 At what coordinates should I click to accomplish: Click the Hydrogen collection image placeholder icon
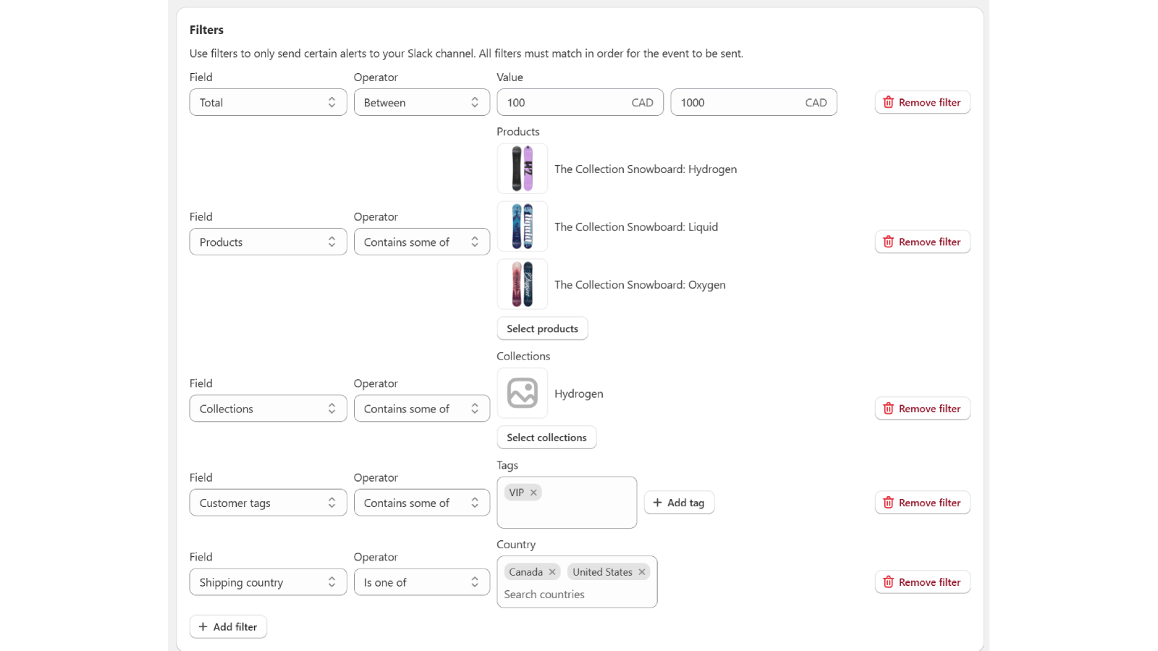(x=522, y=393)
